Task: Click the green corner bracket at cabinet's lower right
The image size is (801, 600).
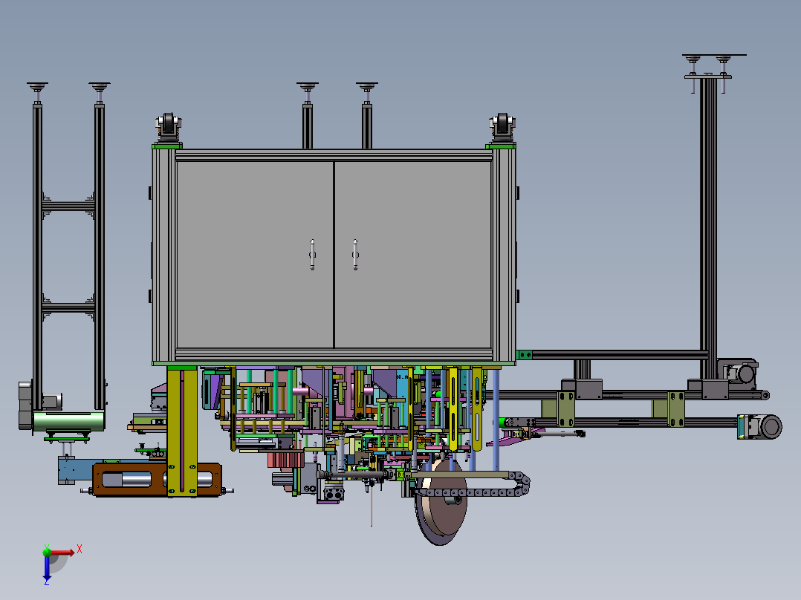Action: [x=526, y=354]
